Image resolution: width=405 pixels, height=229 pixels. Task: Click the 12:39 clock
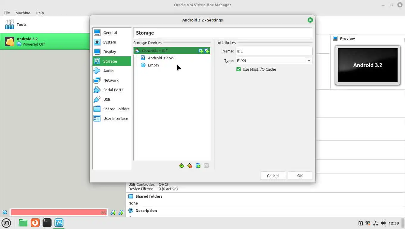[394, 223]
